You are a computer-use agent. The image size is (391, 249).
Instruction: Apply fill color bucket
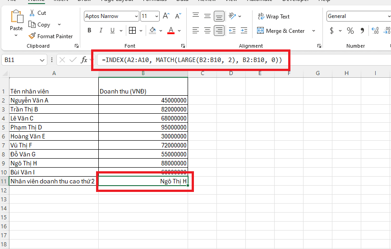tap(152, 30)
